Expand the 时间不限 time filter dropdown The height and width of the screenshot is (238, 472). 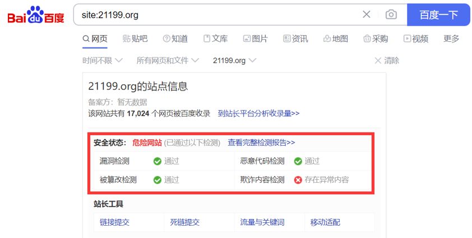click(103, 61)
